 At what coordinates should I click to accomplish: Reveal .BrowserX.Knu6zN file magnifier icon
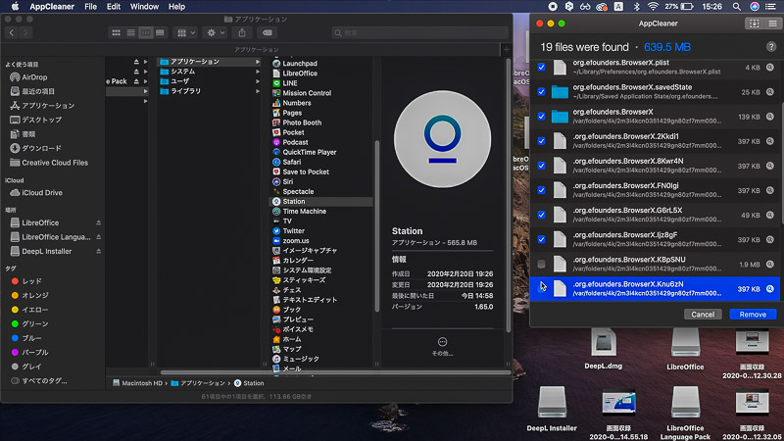(x=770, y=288)
